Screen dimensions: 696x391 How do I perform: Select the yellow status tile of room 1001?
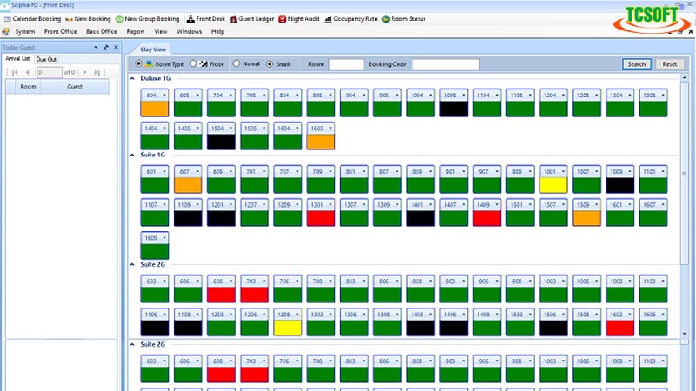click(553, 185)
